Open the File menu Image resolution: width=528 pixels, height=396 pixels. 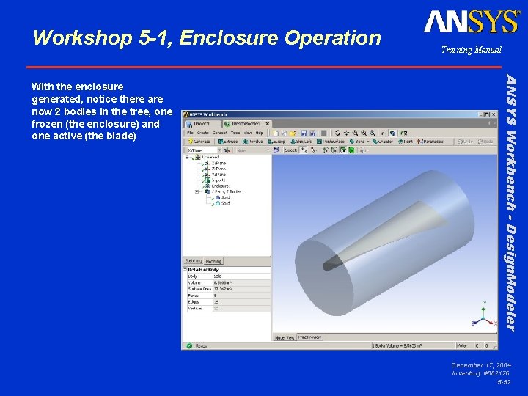tap(190, 133)
